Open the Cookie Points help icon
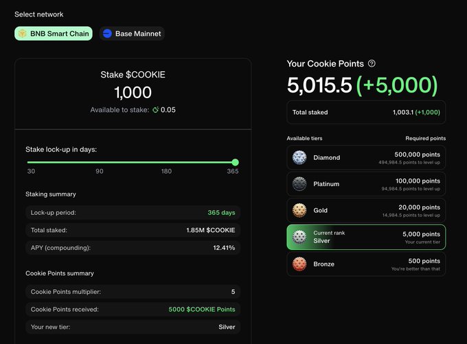The image size is (467, 344). [x=372, y=64]
